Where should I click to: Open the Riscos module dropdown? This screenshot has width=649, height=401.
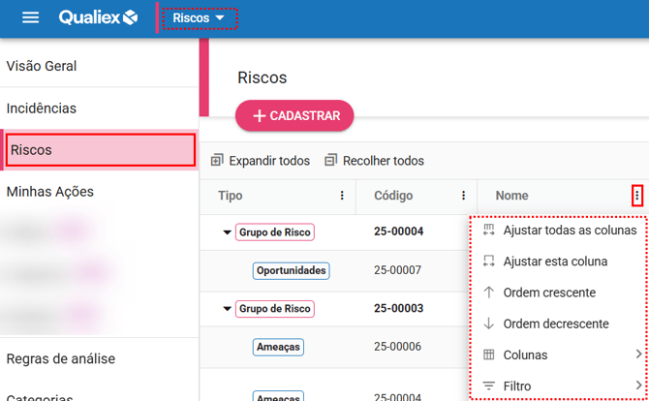199,18
